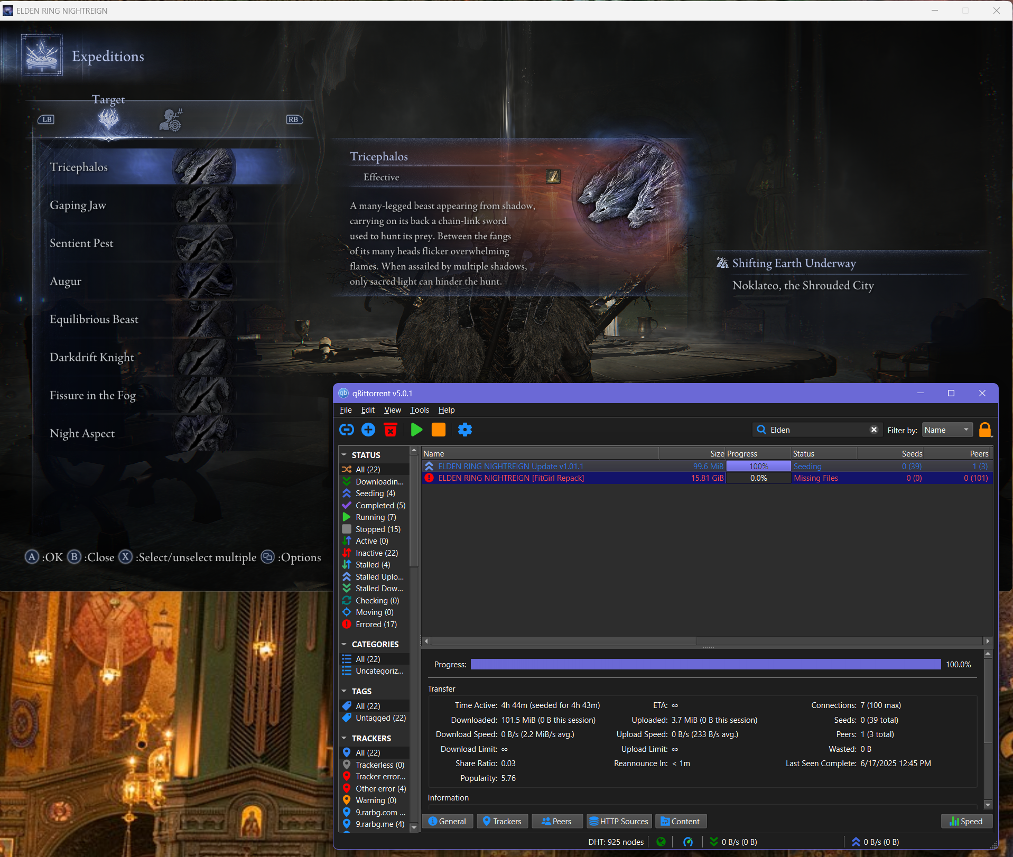
Task: Filter by Completed (5) status
Action: tap(375, 505)
